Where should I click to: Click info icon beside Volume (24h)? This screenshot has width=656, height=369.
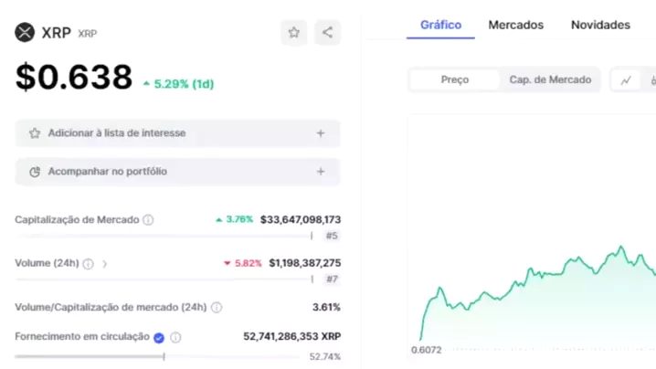point(89,264)
